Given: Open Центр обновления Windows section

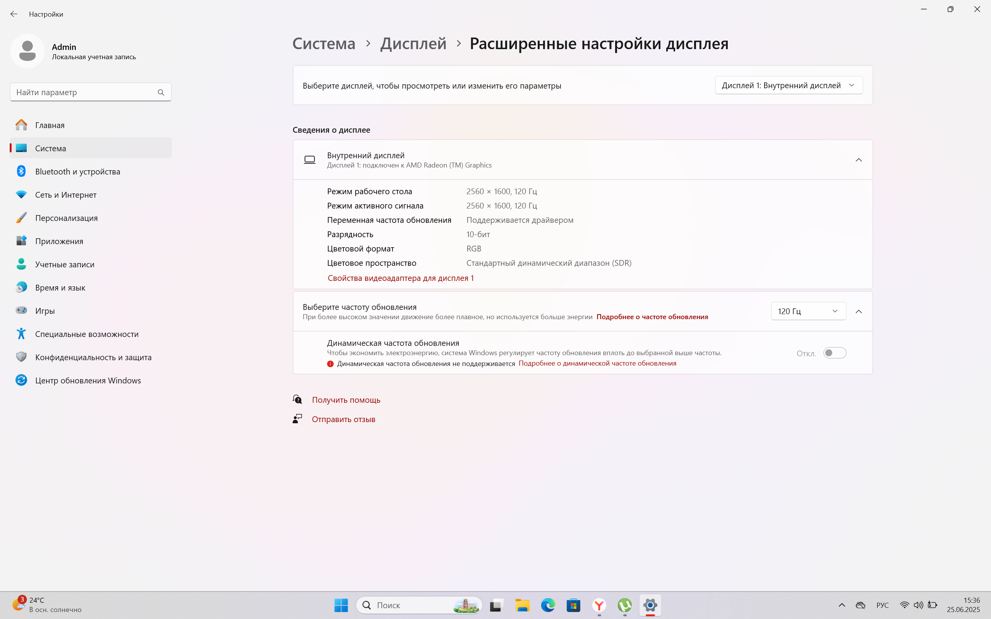Looking at the screenshot, I should click(x=91, y=380).
